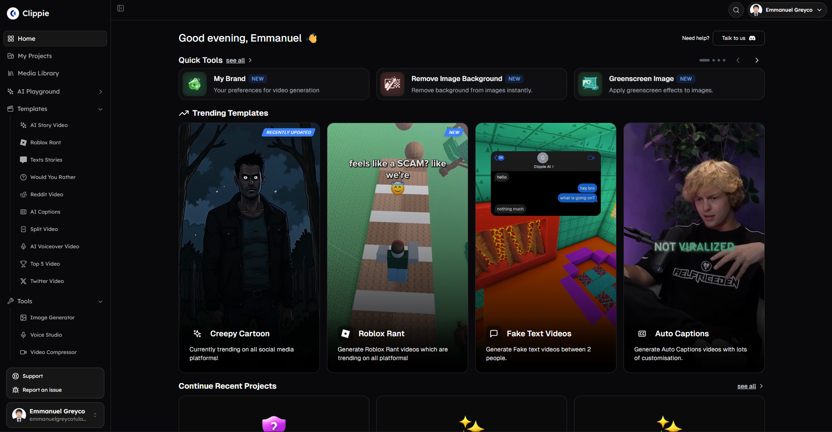
Task: Click the Reddit Video icon in sidebar
Action: coord(23,195)
